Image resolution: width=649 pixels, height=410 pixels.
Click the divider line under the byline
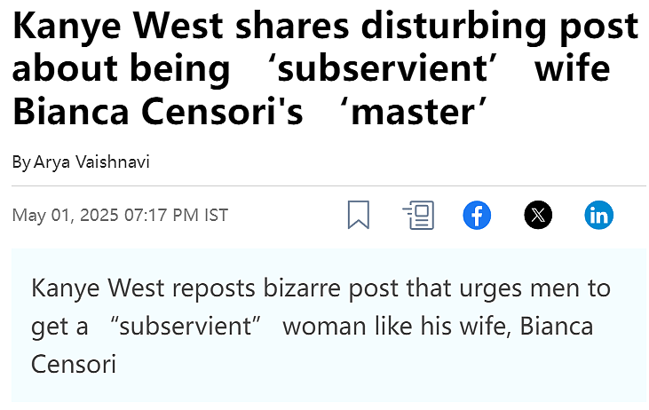[x=328, y=186]
